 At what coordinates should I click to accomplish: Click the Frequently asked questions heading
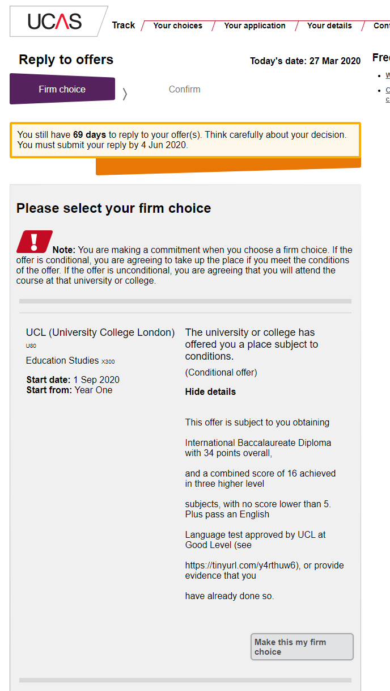380,57
